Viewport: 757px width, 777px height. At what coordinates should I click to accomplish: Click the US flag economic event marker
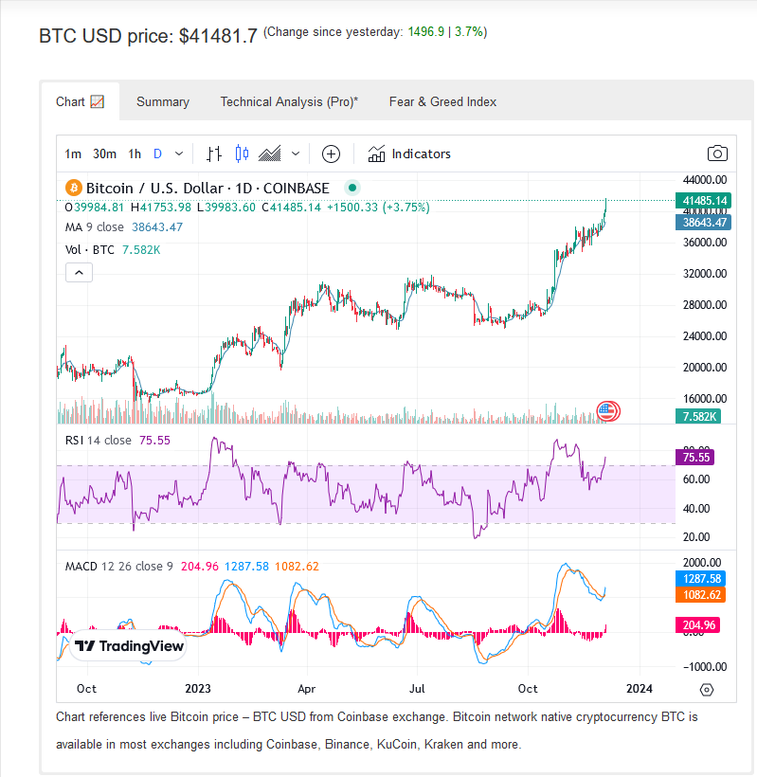point(608,411)
